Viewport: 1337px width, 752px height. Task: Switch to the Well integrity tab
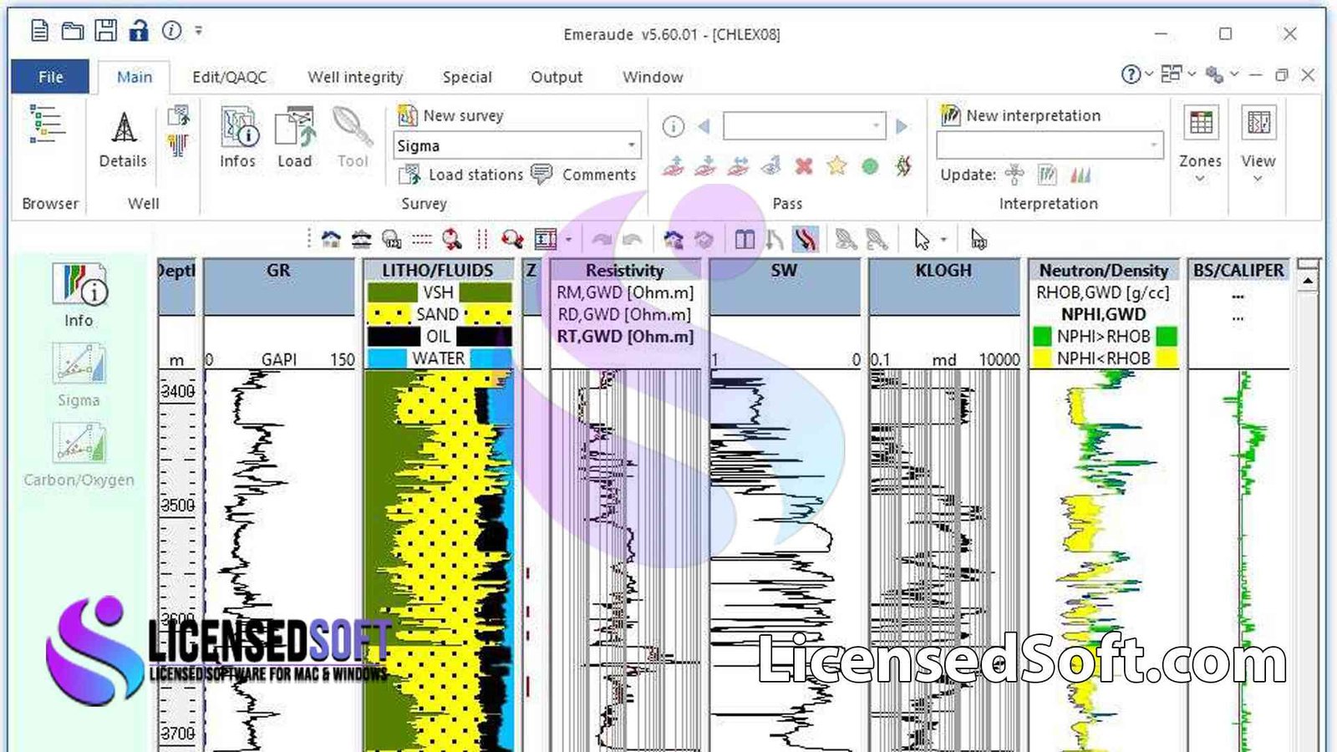(355, 77)
